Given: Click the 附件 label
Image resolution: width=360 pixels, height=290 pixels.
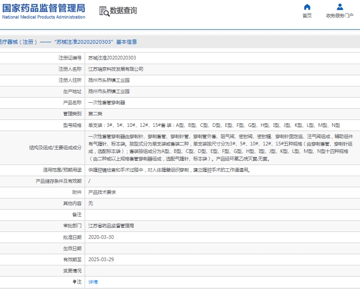Looking at the screenshot, I should (x=77, y=192).
